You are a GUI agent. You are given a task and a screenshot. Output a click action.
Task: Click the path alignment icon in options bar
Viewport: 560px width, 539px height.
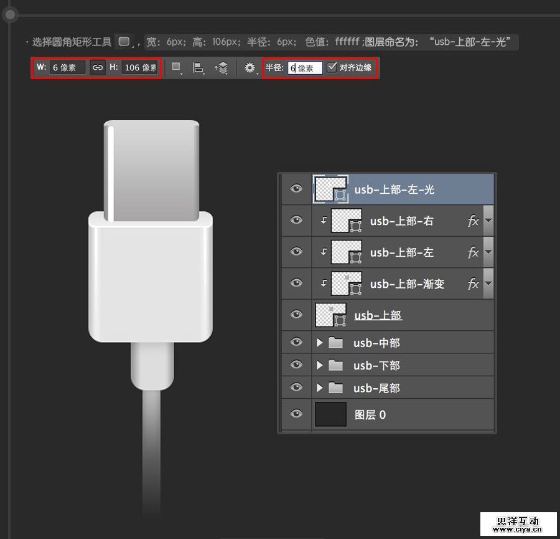(x=198, y=67)
